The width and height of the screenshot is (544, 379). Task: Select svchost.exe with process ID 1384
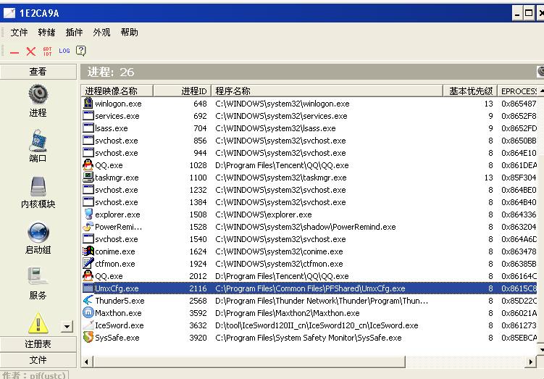pyautogui.click(x=309, y=202)
